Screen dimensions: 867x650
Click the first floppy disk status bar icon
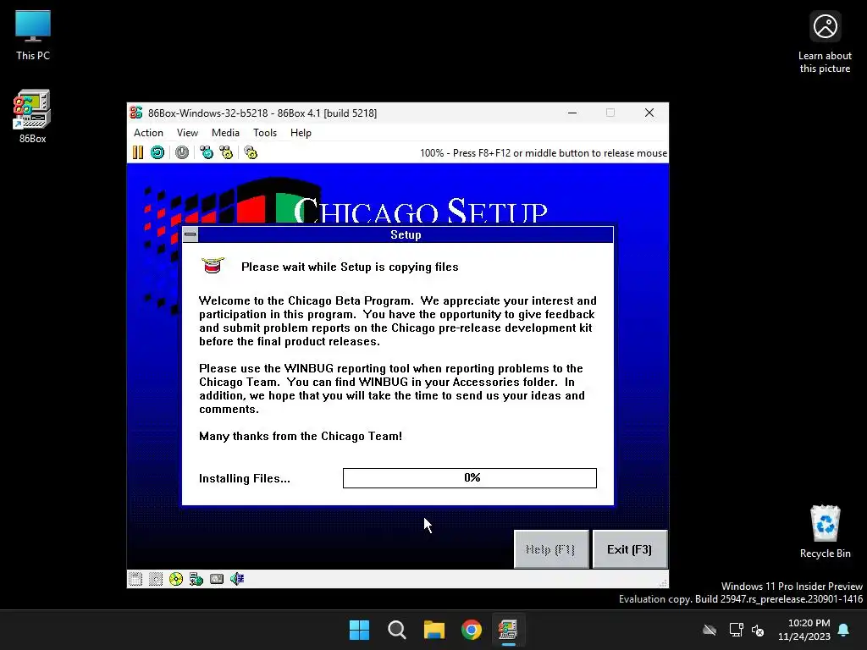(135, 579)
